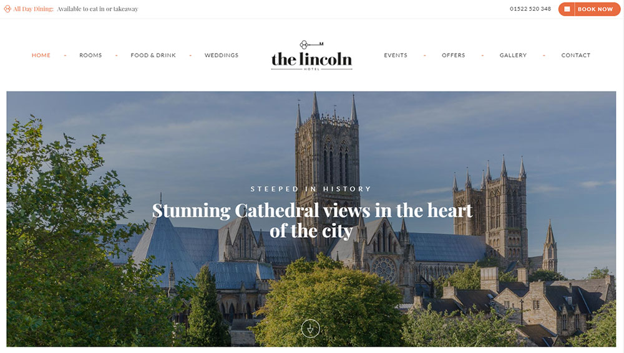
Task: Click 'Available to eat in or takeaway' text
Action: click(97, 9)
